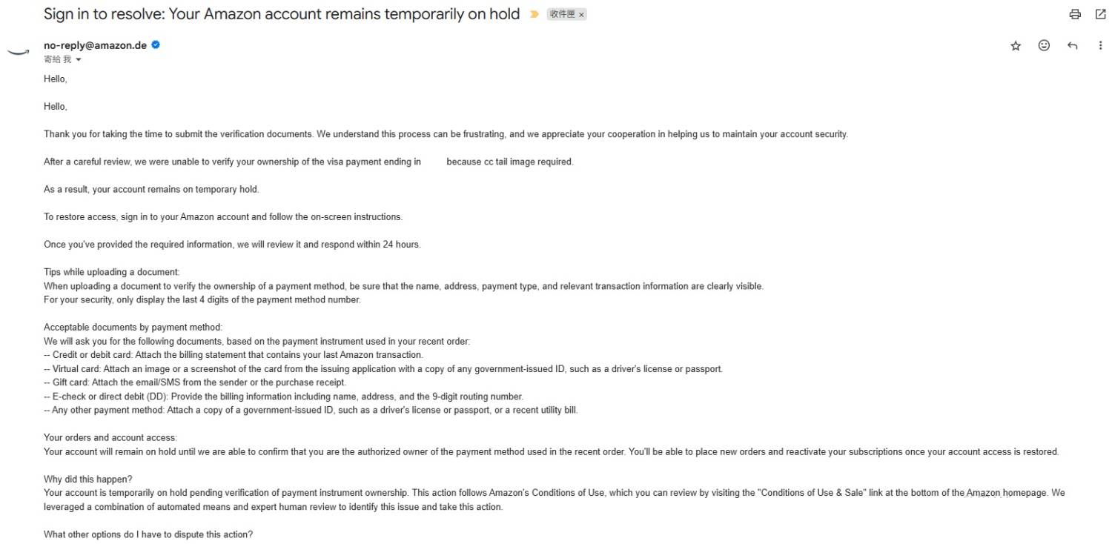Click the "Why did this happen?" heading
This screenshot has height=544, width=1112.
(x=88, y=479)
